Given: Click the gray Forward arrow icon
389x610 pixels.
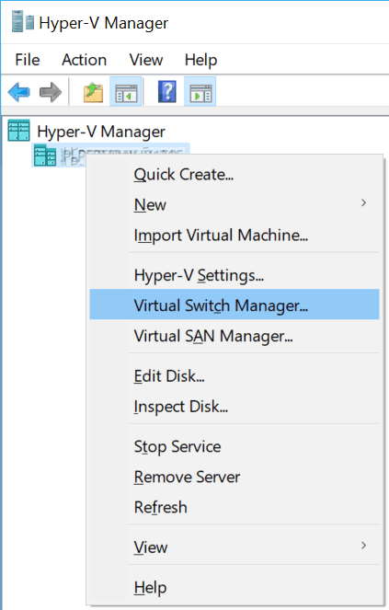Looking at the screenshot, I should pyautogui.click(x=51, y=92).
